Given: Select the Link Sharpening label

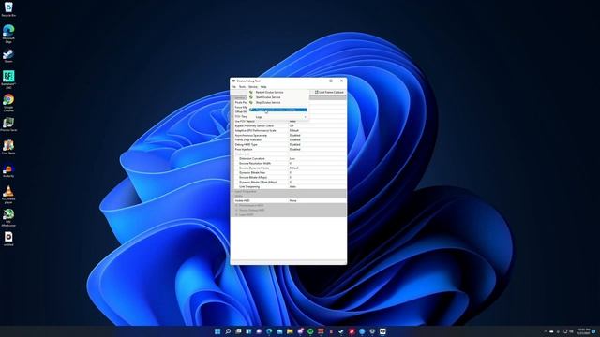Looking at the screenshot, I should 249,186.
